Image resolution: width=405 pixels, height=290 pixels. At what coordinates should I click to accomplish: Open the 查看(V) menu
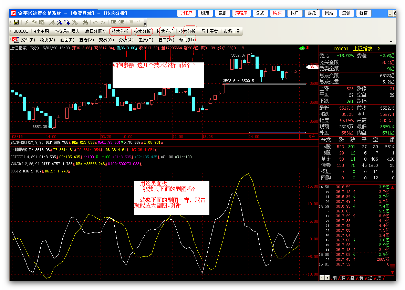[86, 40]
